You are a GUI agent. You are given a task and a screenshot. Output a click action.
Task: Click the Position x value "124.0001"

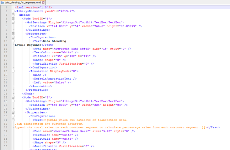tap(59, 26)
